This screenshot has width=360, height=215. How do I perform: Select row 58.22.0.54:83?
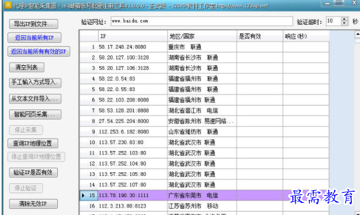tap(204, 79)
